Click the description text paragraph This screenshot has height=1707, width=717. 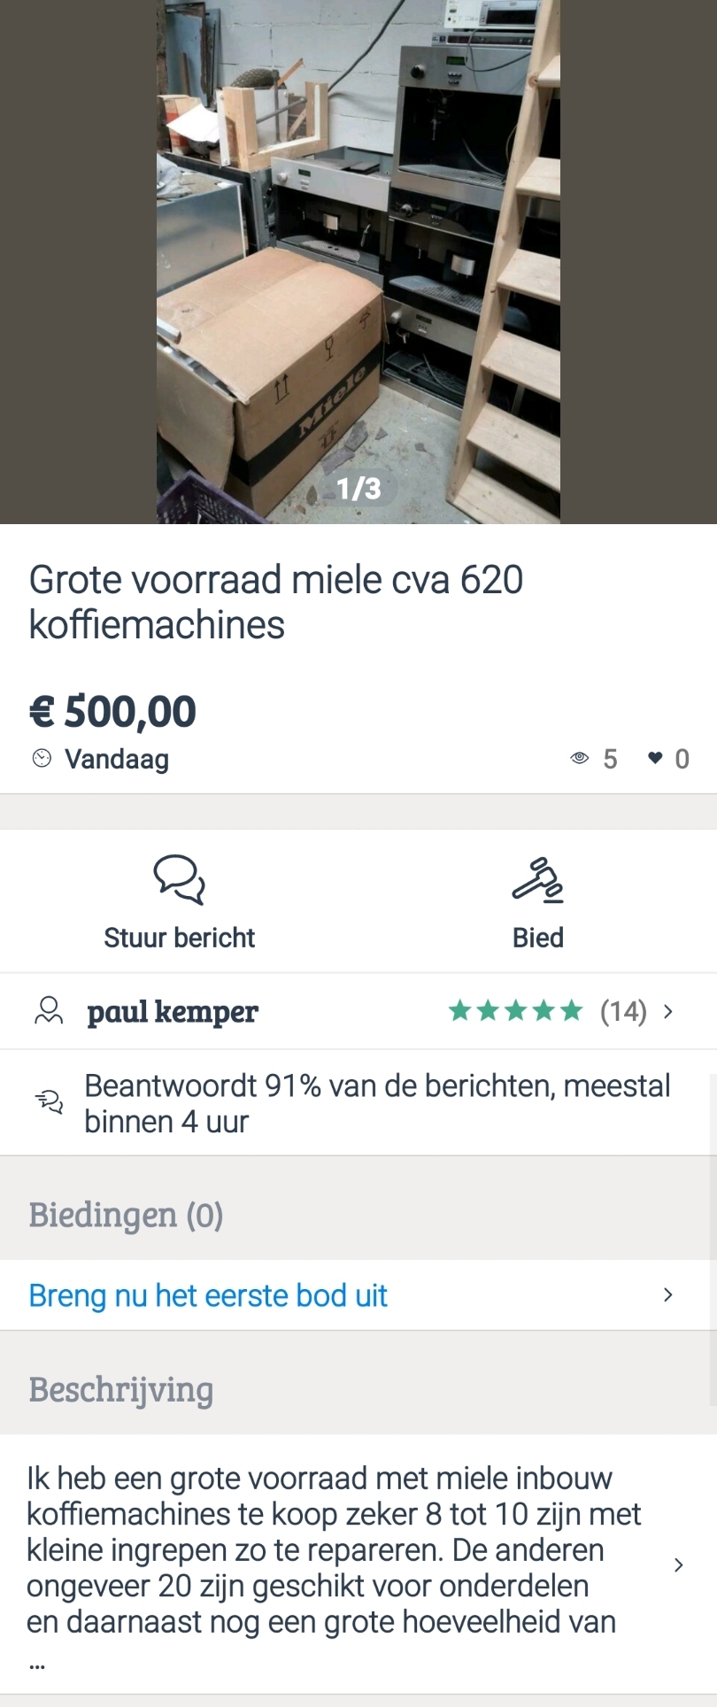(x=333, y=1549)
